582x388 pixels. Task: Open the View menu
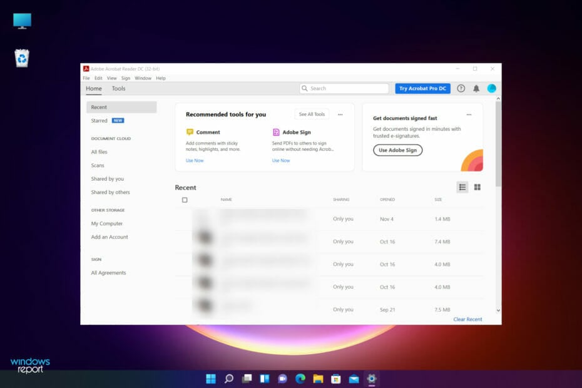(x=111, y=78)
